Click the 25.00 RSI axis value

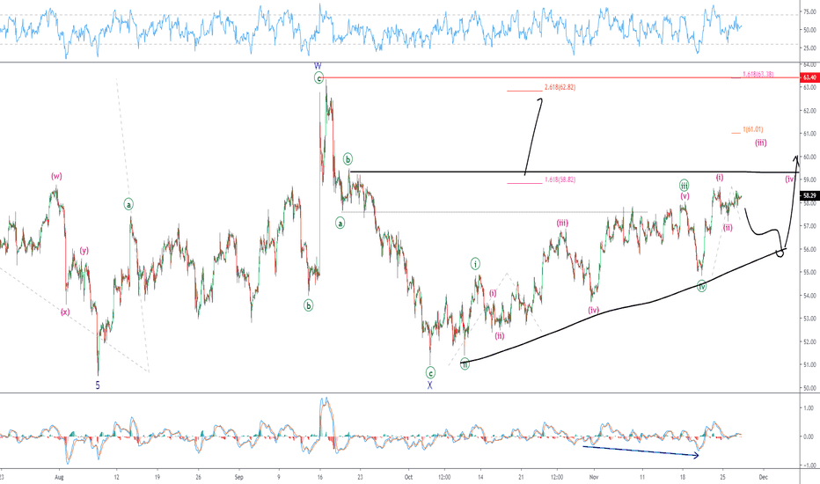pyautogui.click(x=809, y=48)
